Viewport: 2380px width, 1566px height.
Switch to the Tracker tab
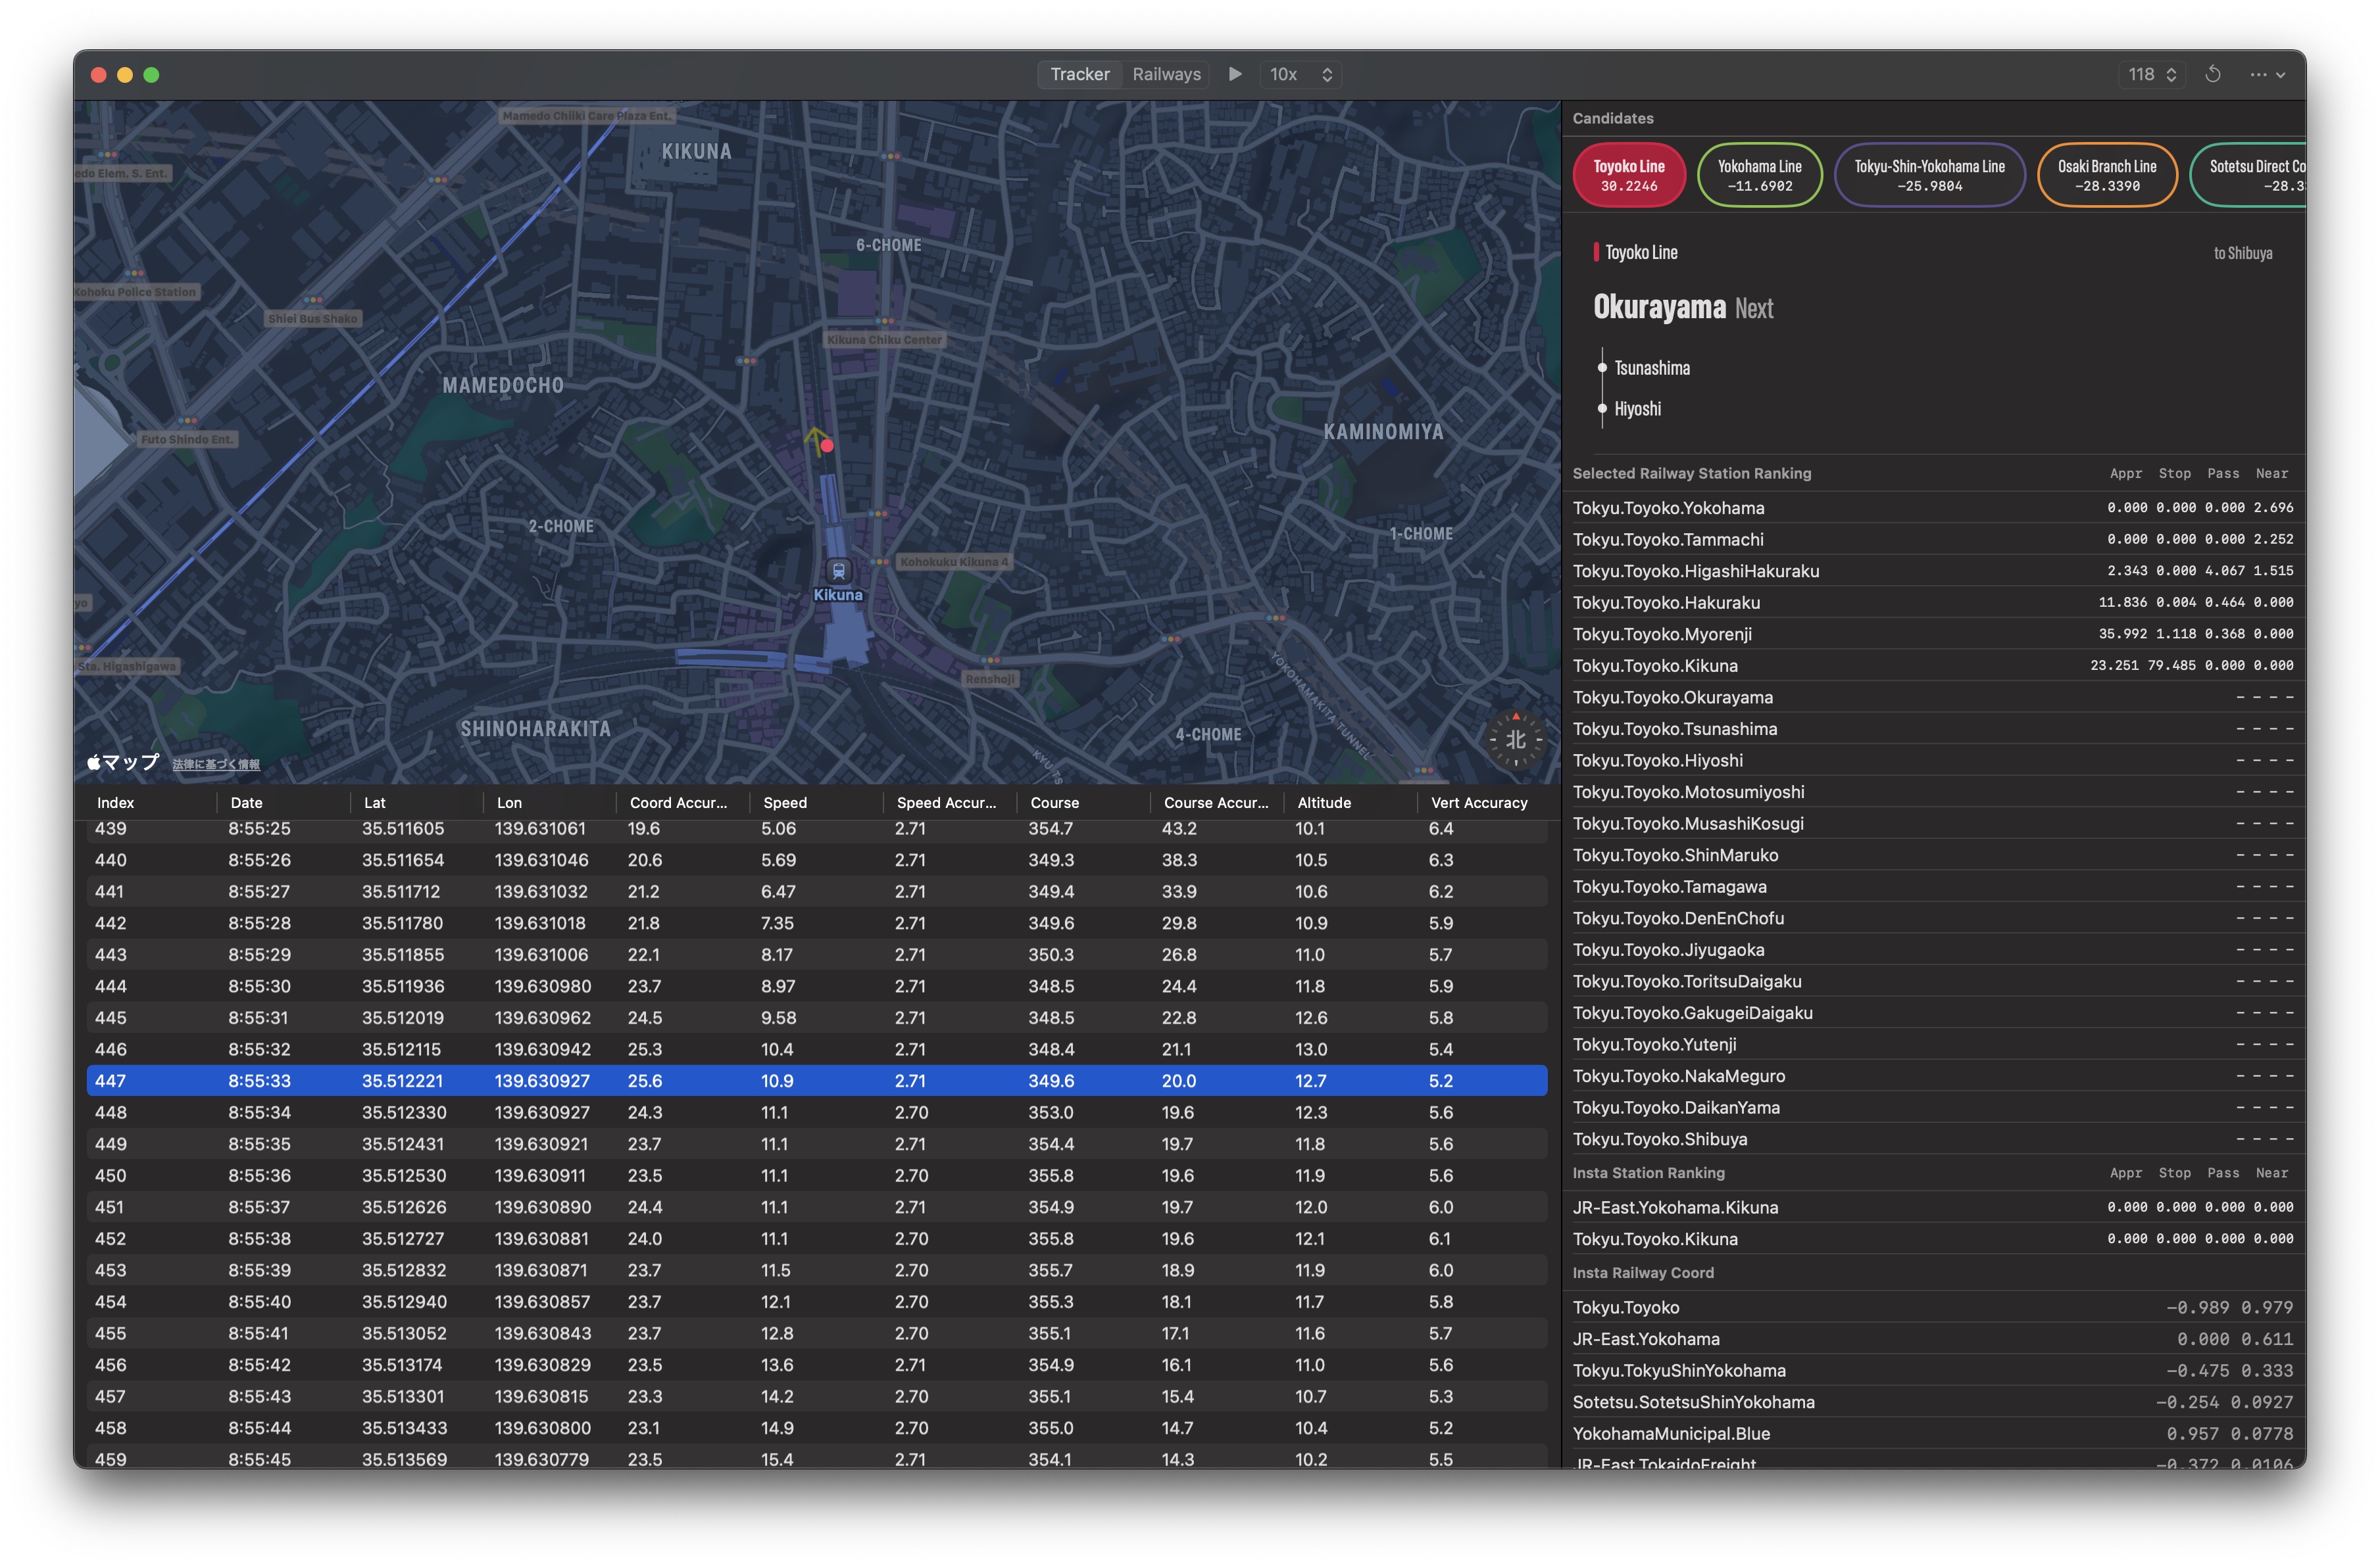click(x=1079, y=74)
